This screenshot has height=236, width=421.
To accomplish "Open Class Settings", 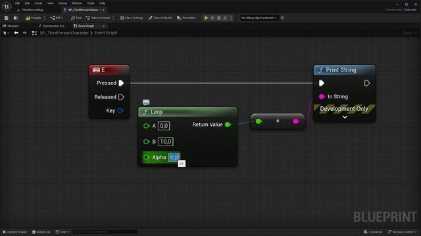I will (132, 18).
